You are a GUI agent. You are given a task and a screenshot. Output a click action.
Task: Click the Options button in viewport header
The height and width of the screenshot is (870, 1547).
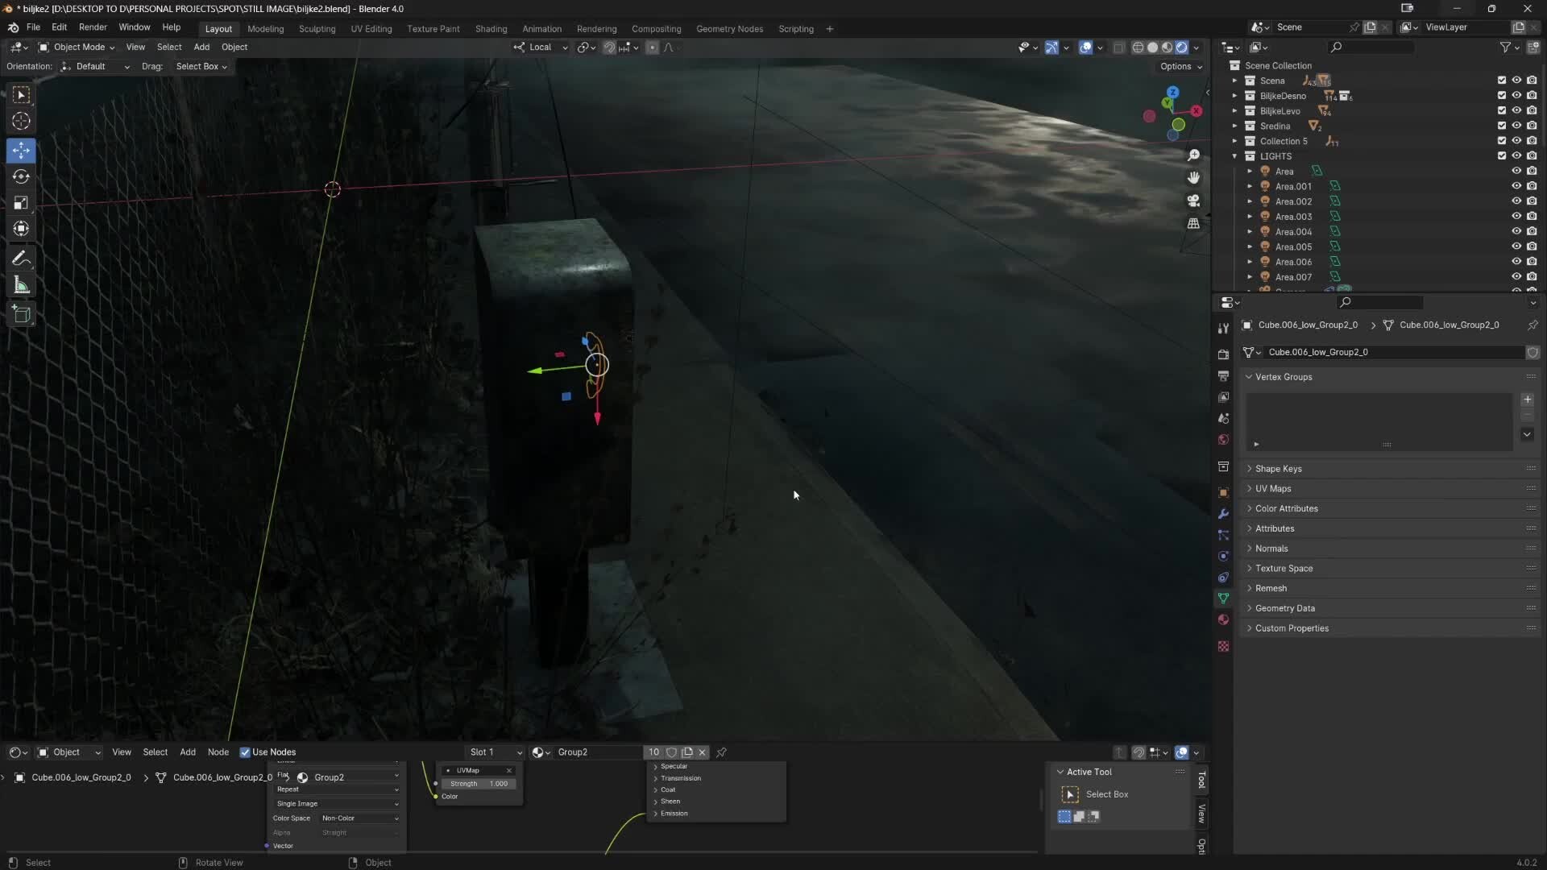1178,66
